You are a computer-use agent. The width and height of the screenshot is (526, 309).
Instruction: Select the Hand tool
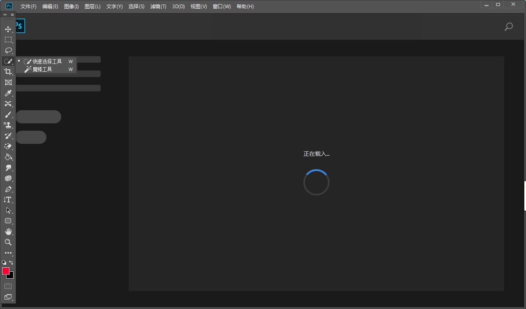pyautogui.click(x=8, y=232)
